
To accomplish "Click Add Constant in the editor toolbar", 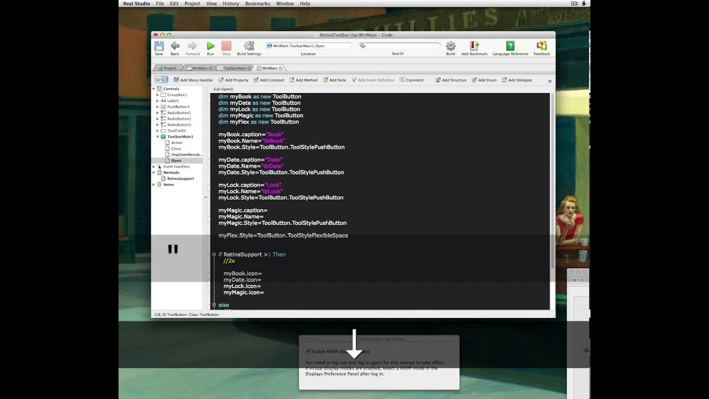I will 269,80.
